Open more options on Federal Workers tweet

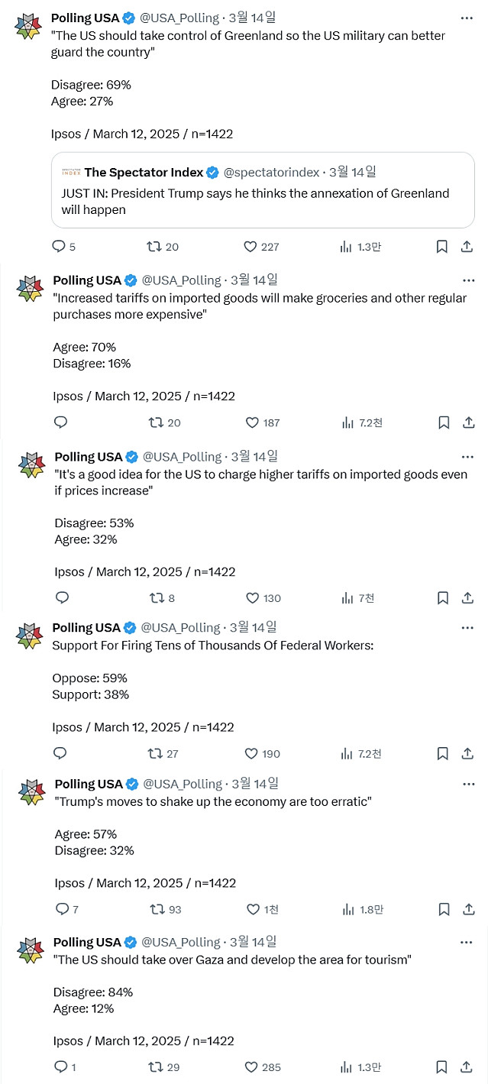pos(467,628)
